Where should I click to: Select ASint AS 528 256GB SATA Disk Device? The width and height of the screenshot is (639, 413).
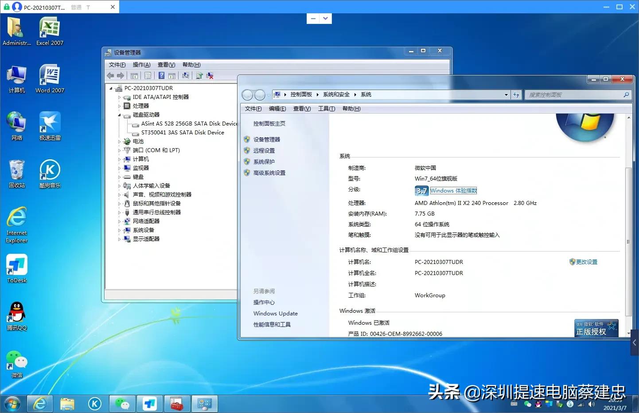pos(189,124)
